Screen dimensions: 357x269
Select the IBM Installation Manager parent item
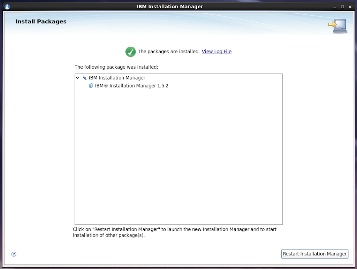click(x=117, y=78)
